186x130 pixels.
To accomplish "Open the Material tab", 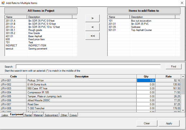I will pos(38,115).
